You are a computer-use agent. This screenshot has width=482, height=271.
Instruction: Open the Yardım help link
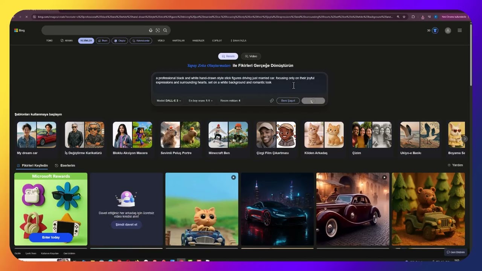(x=455, y=165)
